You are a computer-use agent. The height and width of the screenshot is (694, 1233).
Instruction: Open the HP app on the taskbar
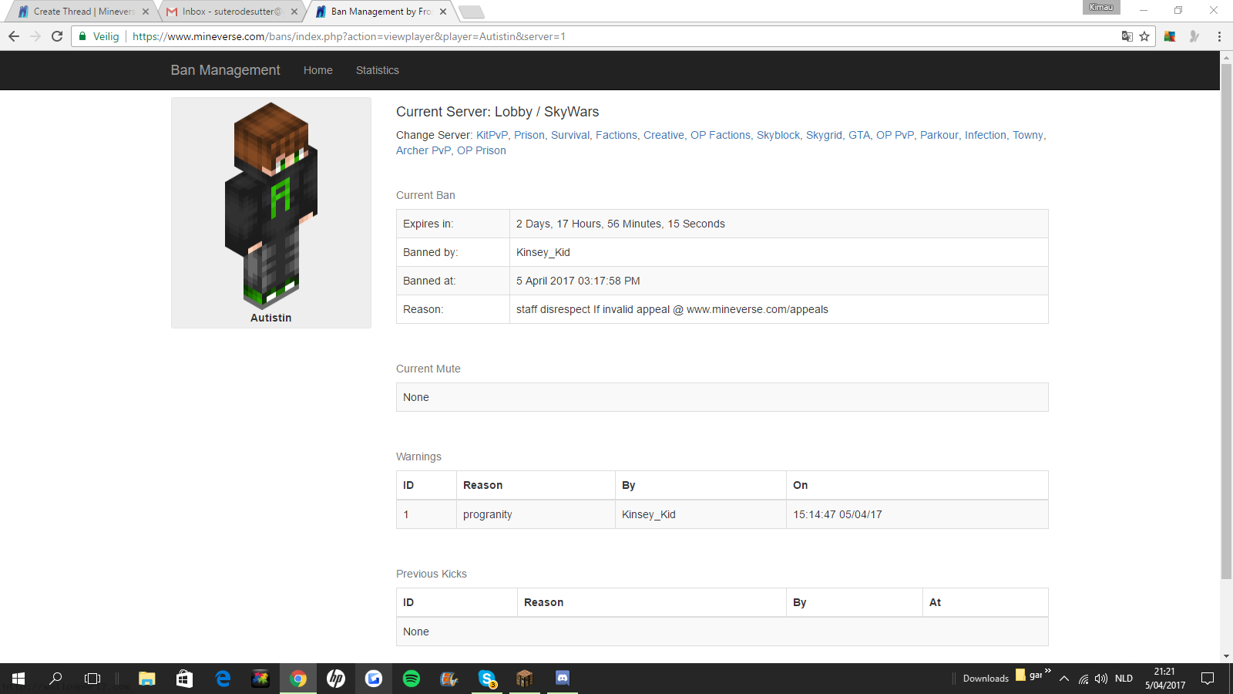[336, 679]
